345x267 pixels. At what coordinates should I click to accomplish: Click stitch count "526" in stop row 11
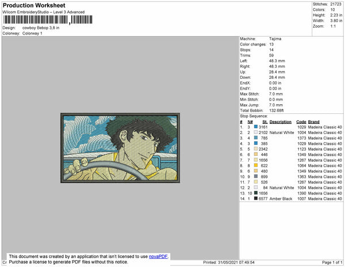(x=264, y=182)
